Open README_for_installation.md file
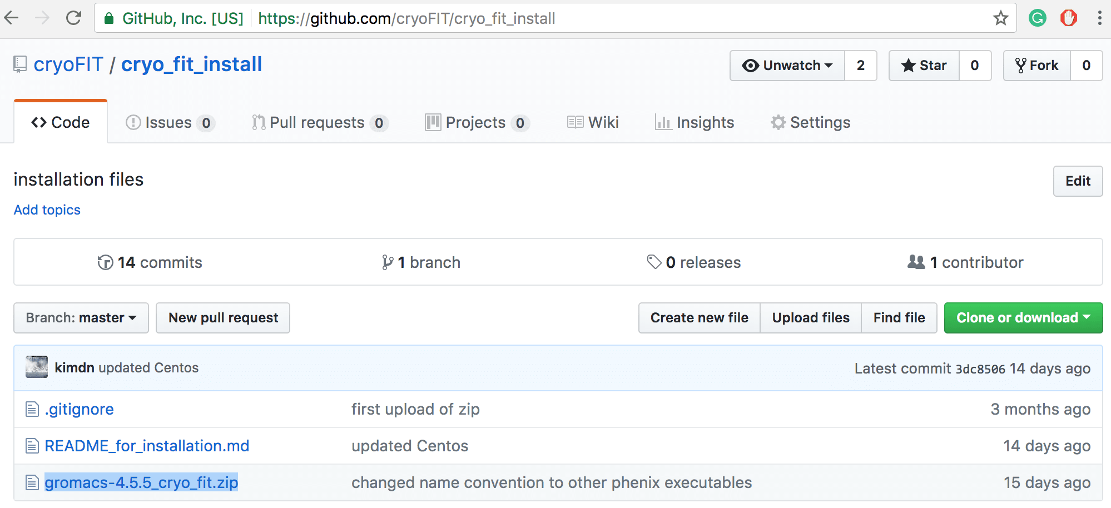This screenshot has height=508, width=1111. (x=147, y=446)
